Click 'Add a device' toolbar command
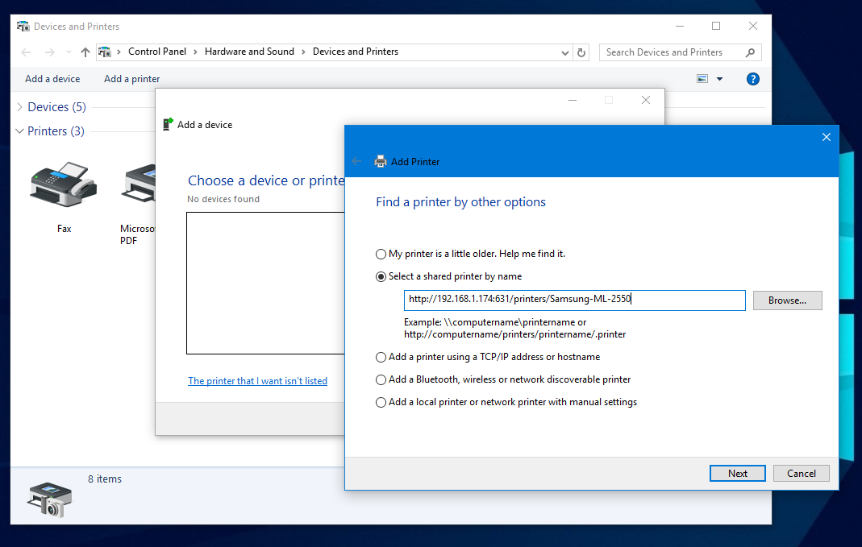Screen dimensions: 862x547 [52, 79]
